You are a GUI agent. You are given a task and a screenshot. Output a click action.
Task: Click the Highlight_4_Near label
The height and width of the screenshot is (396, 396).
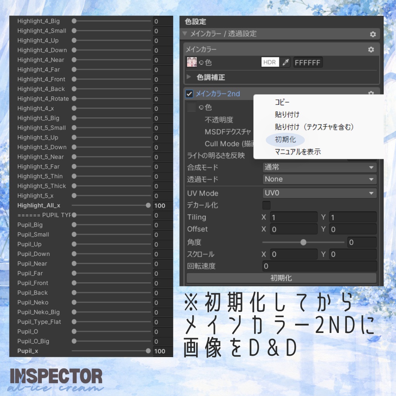(x=41, y=60)
